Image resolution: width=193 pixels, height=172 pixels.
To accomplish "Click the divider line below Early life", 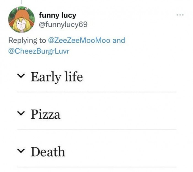I will [96, 92].
